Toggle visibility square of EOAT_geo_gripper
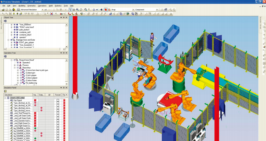266x141 pixels. 15,42
